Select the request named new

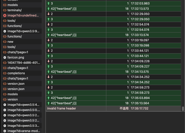(x=11, y=42)
